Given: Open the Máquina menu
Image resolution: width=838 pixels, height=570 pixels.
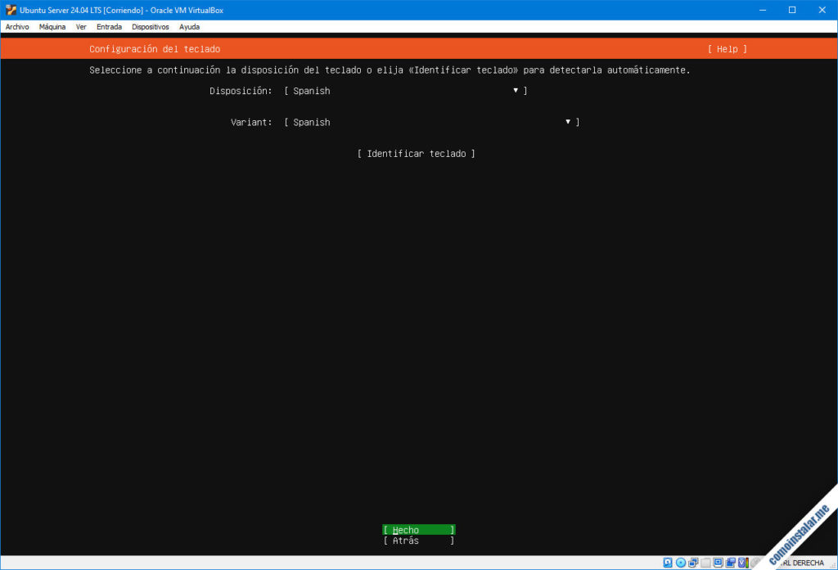Looking at the screenshot, I should click(52, 27).
